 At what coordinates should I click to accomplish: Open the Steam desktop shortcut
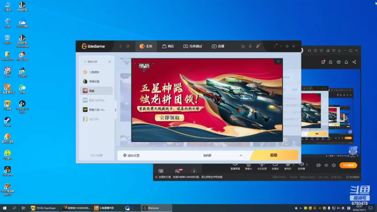8,122
